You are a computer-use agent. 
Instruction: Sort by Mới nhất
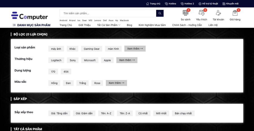pos(161,113)
